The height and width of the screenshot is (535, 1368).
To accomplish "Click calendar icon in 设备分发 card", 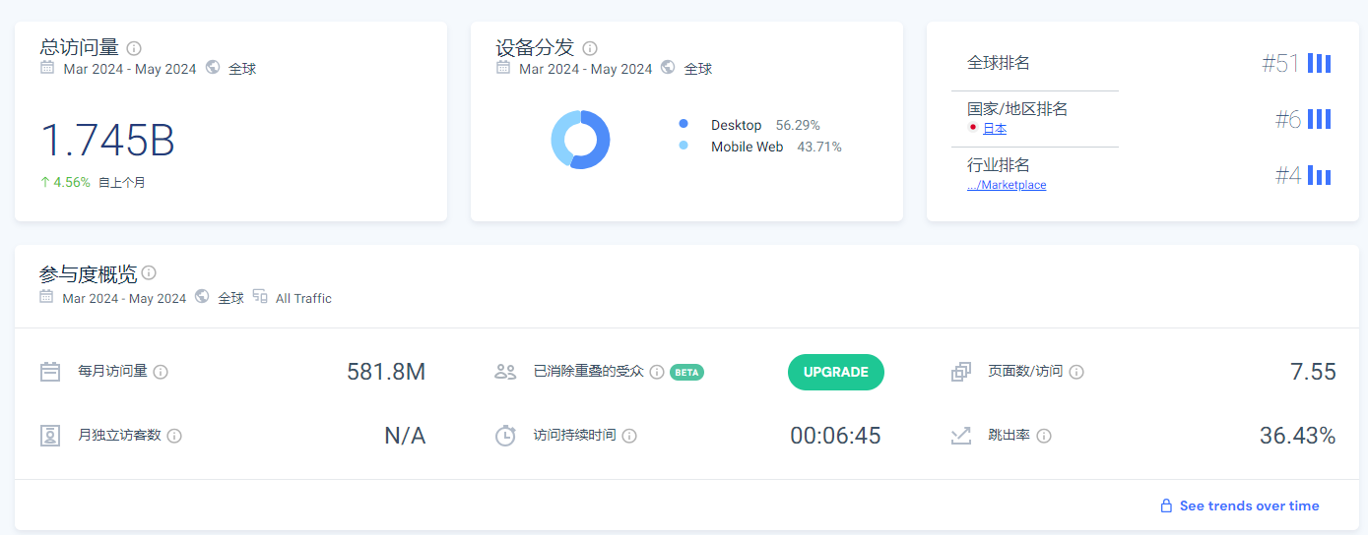I will click(x=503, y=68).
